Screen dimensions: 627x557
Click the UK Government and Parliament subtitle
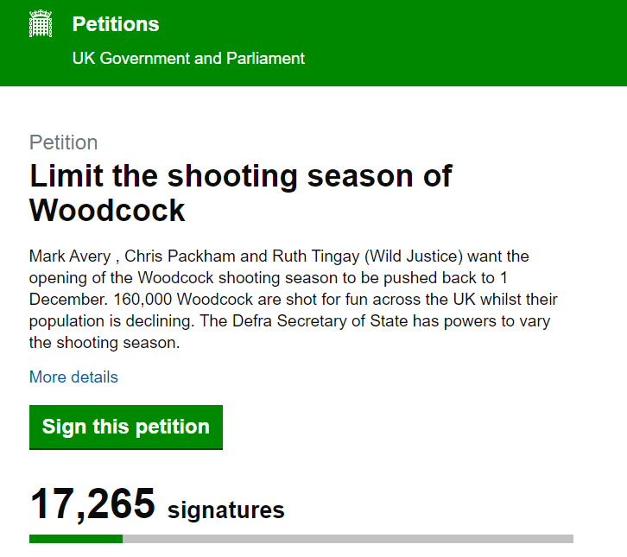pyautogui.click(x=188, y=59)
